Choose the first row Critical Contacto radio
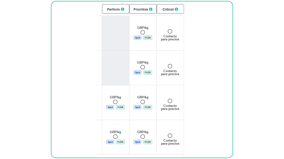284x159 pixels. (x=170, y=32)
